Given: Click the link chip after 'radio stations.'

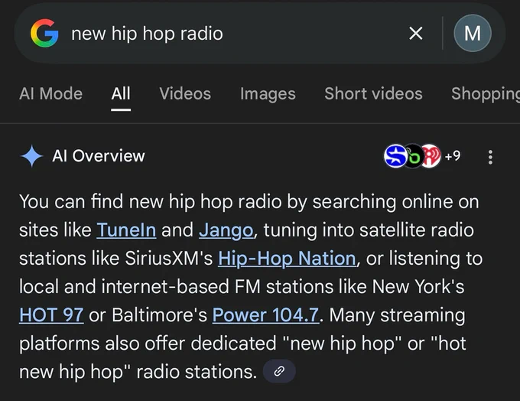Looking at the screenshot, I should pyautogui.click(x=279, y=371).
